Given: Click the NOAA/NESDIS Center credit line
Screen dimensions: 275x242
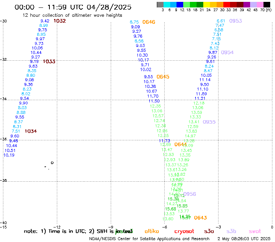Looking at the screenshot, I should coord(149,239).
